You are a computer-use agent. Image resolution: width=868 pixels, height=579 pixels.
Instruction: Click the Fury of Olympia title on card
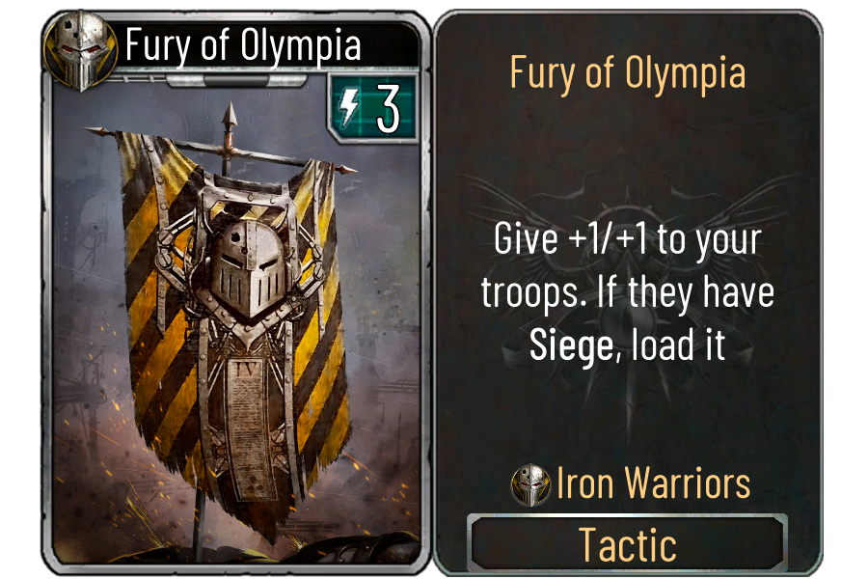[x=243, y=44]
